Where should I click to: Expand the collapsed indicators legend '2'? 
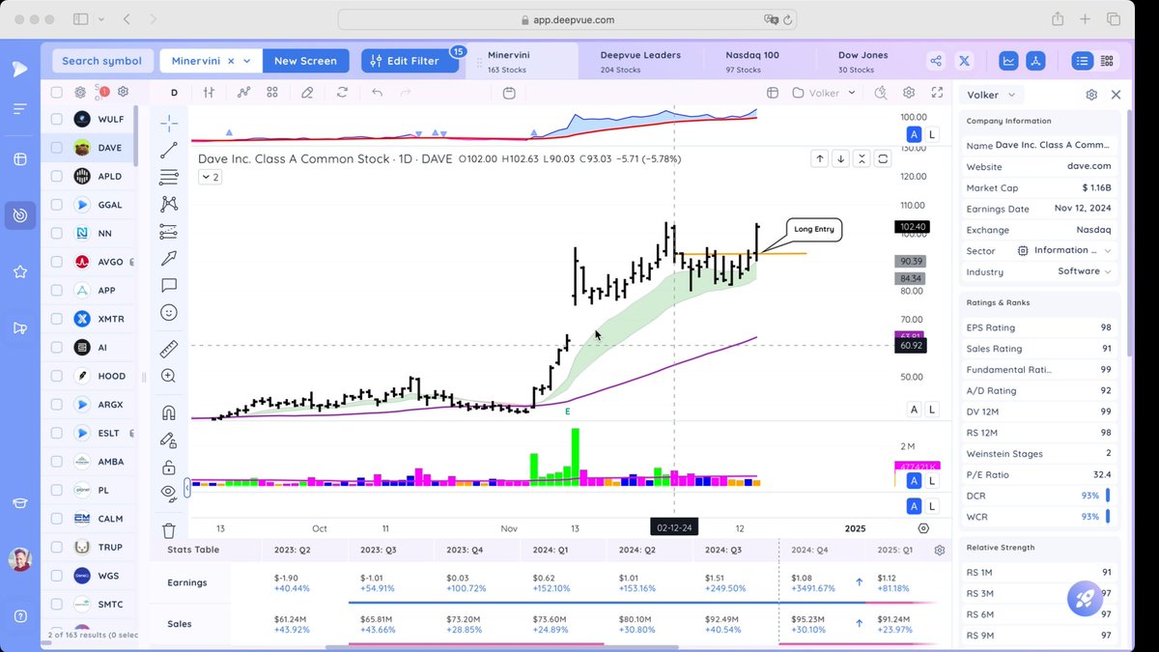pyautogui.click(x=210, y=177)
